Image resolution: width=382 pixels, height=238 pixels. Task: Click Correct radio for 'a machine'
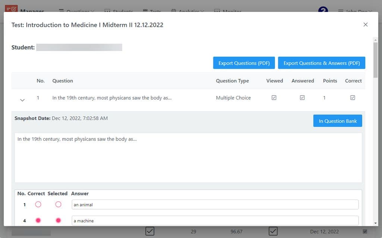[38, 220]
